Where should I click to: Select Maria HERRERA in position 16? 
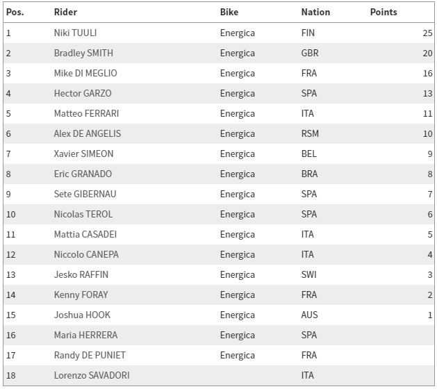(86, 335)
